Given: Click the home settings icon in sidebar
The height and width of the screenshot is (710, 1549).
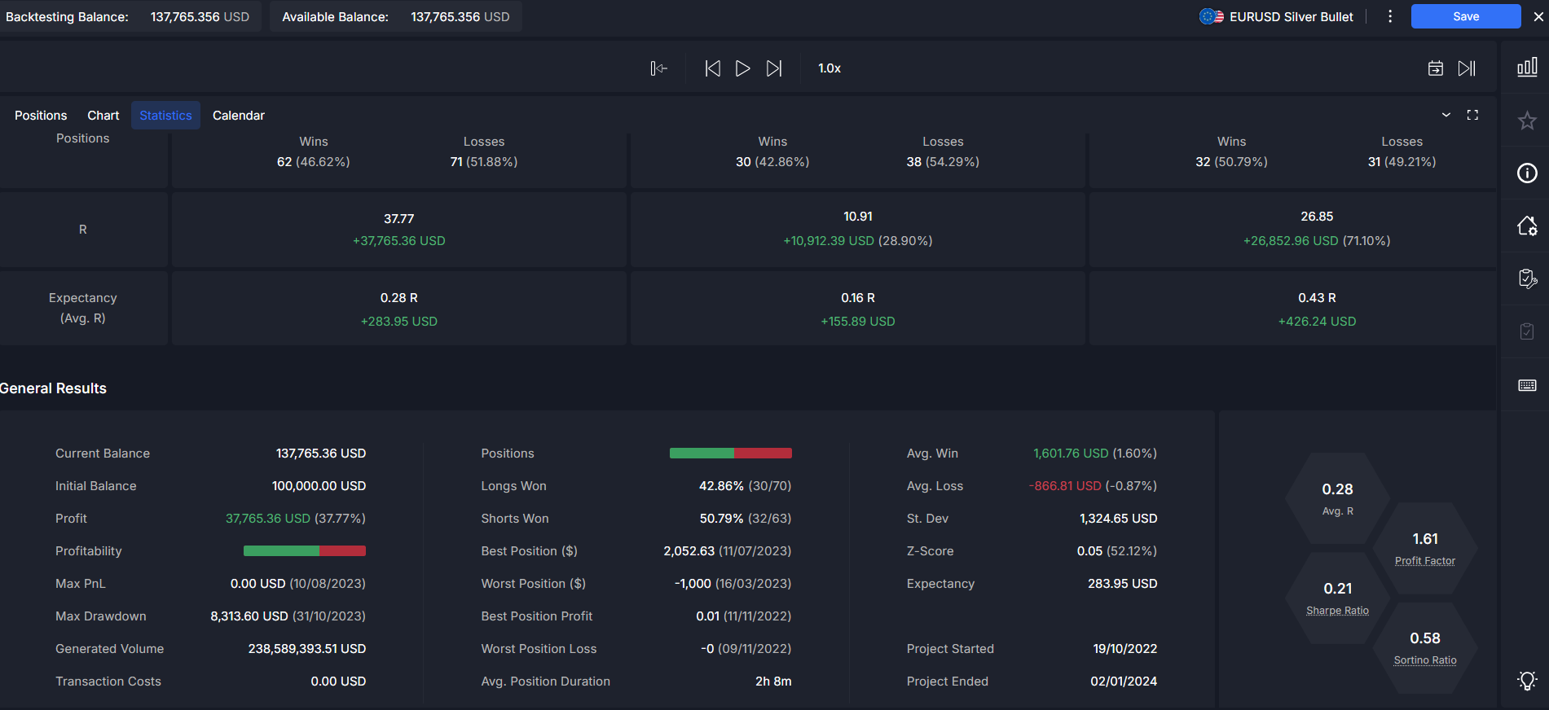Looking at the screenshot, I should [1527, 226].
